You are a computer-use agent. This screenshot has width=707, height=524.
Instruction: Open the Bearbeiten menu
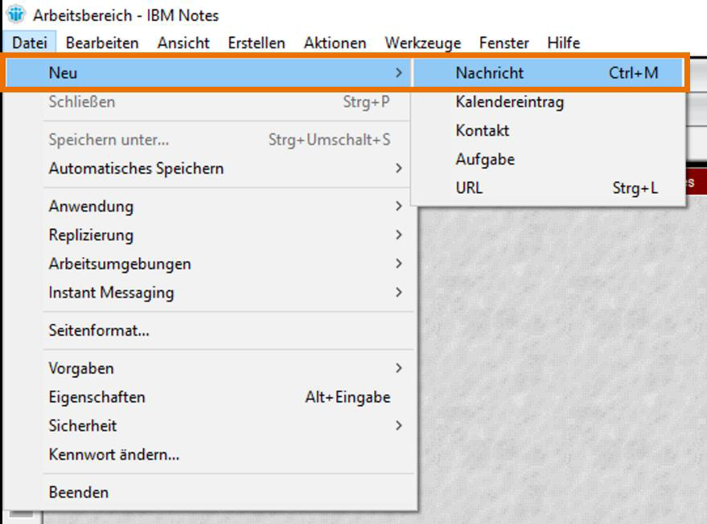pos(102,43)
